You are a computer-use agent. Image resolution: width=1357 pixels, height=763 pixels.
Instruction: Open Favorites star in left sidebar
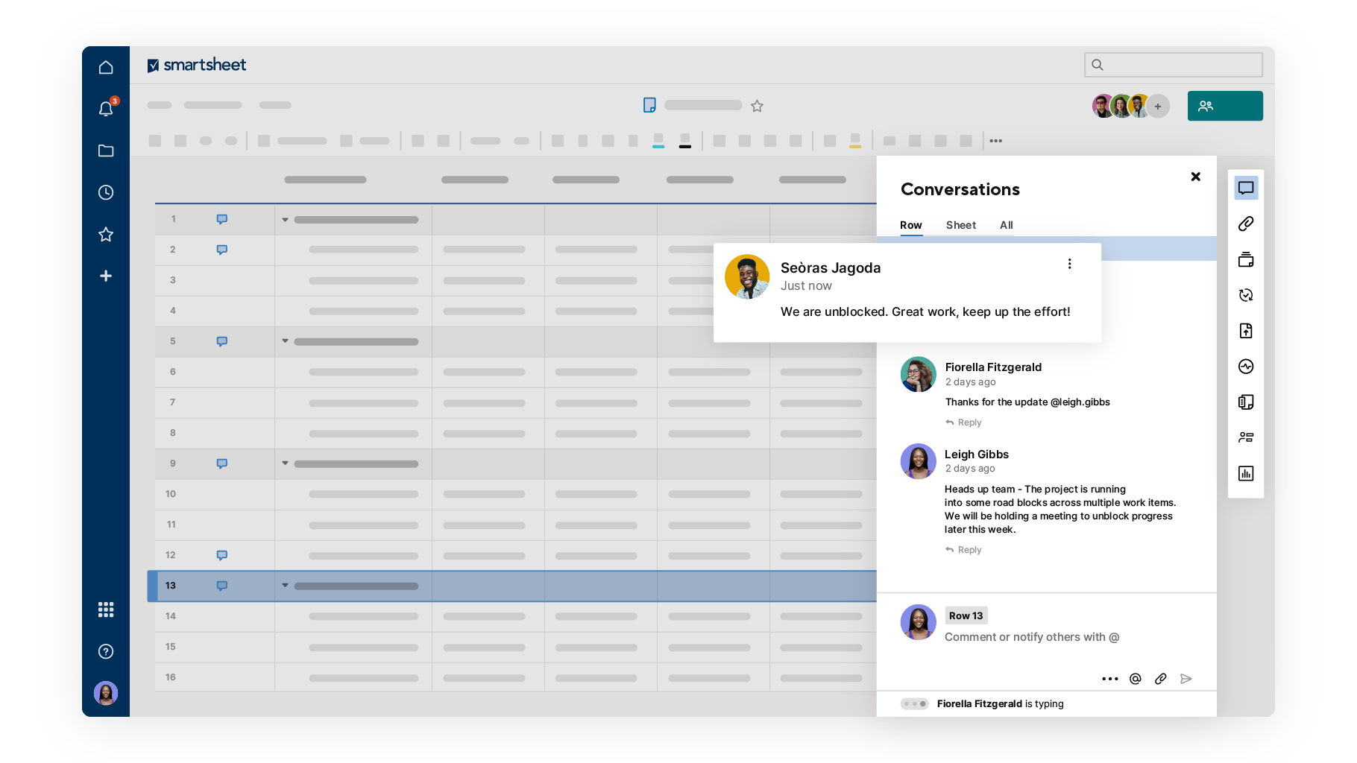point(106,234)
